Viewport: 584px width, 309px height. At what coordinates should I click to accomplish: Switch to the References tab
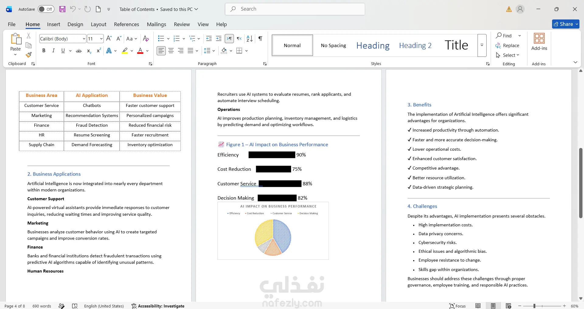pyautogui.click(x=127, y=24)
